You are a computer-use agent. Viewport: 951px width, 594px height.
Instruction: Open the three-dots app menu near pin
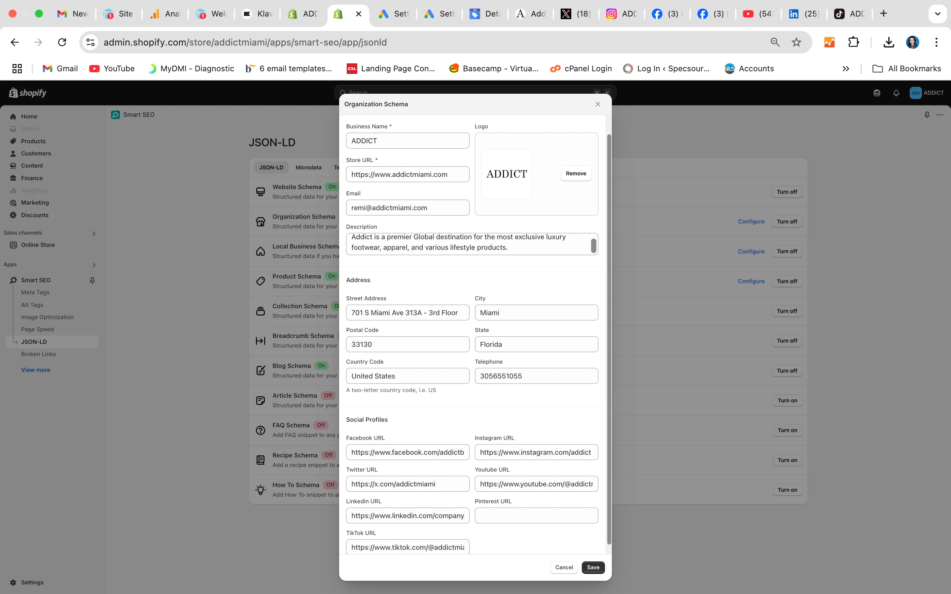(939, 115)
